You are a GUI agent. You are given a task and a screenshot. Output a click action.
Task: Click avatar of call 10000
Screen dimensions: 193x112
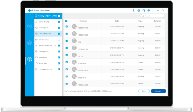click(x=74, y=55)
